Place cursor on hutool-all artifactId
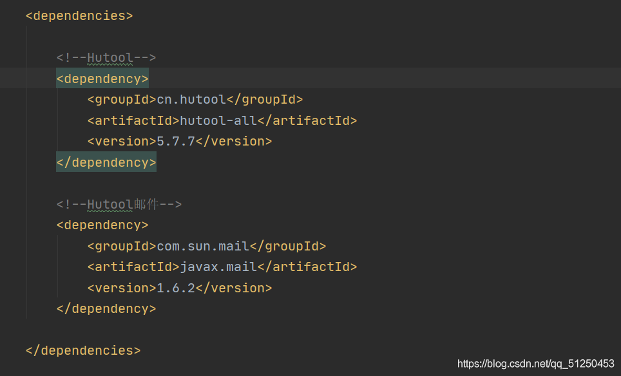The image size is (621, 376). [218, 120]
